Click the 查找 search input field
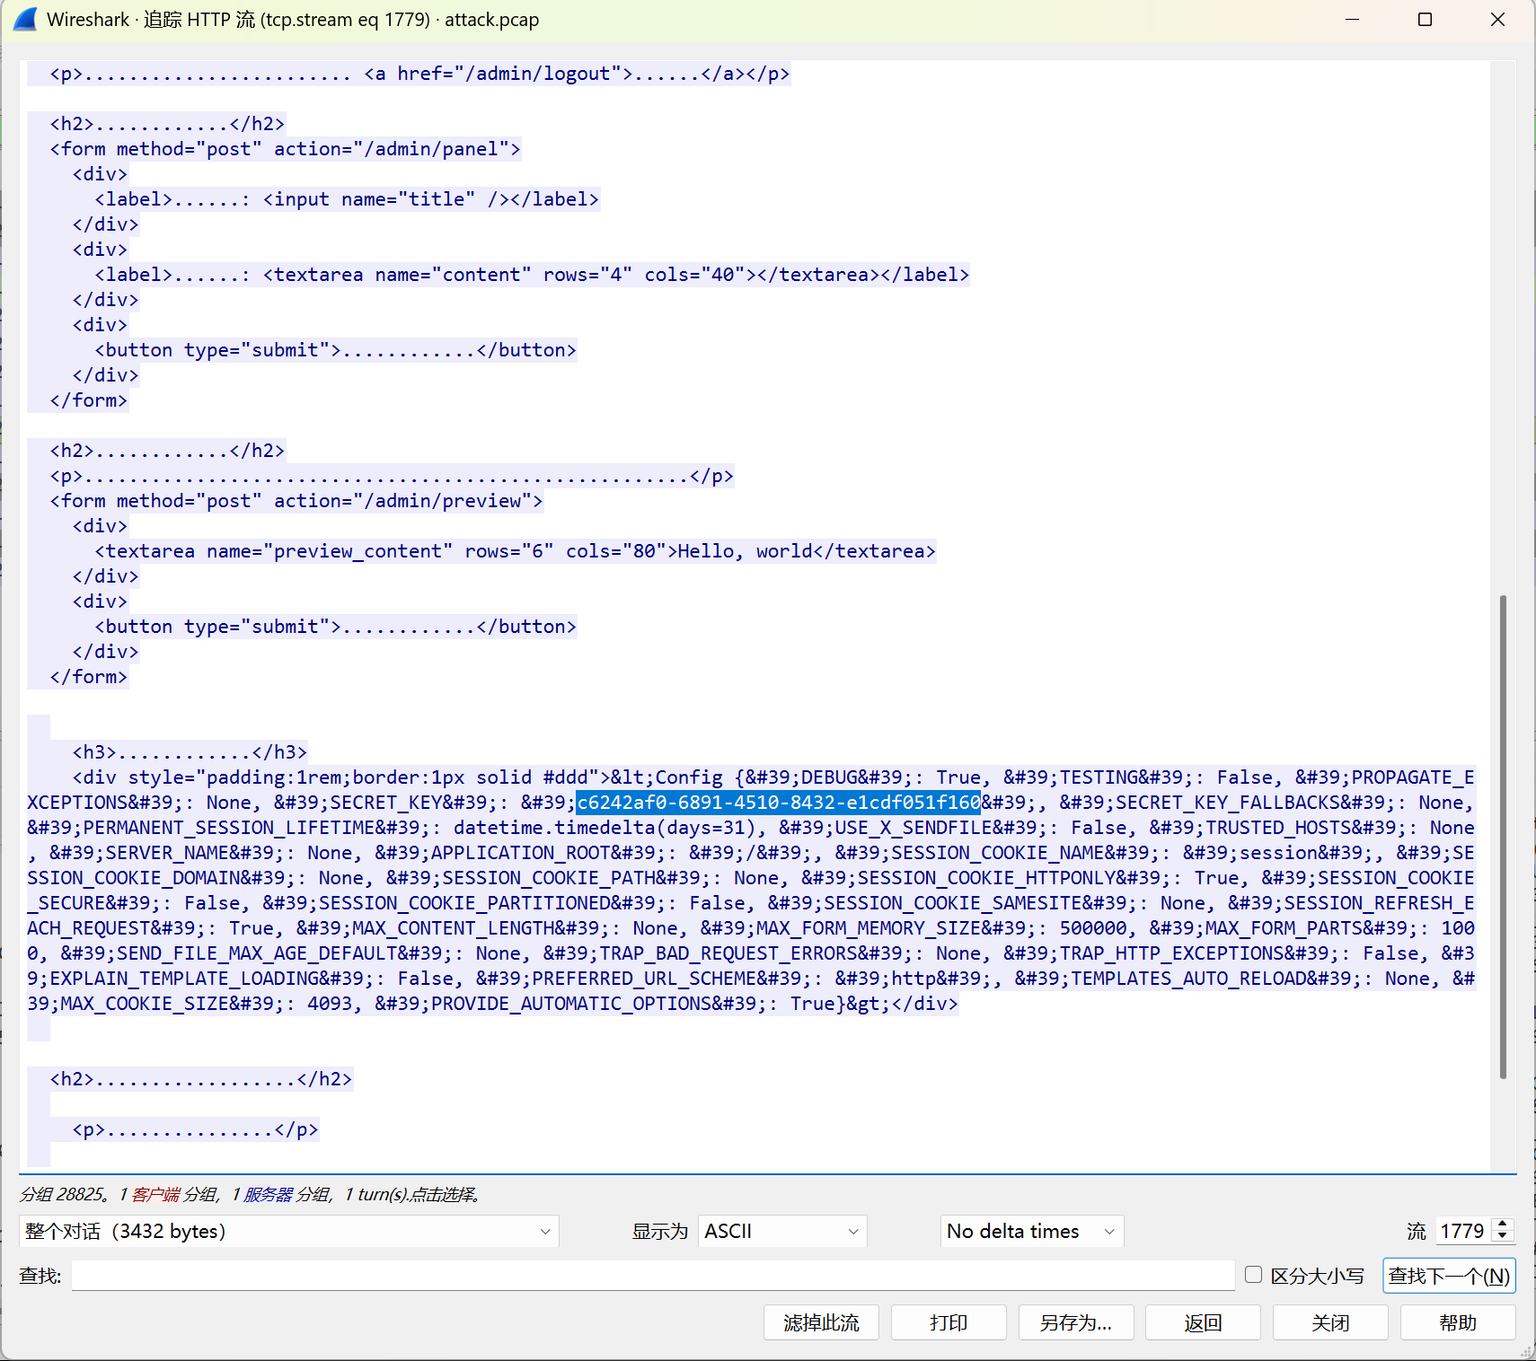 [x=652, y=1276]
